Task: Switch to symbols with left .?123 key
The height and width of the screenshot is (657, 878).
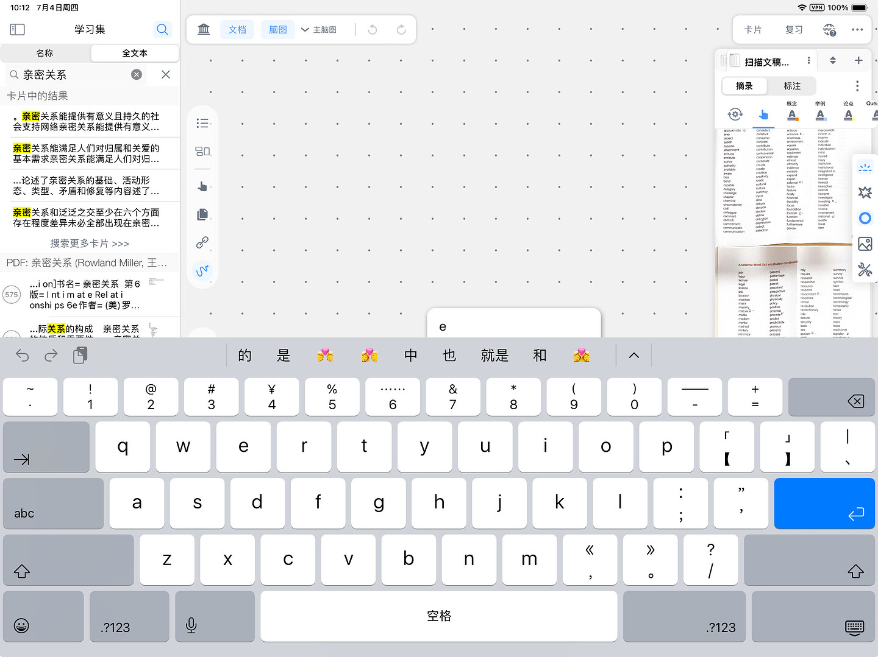Action: (x=129, y=616)
